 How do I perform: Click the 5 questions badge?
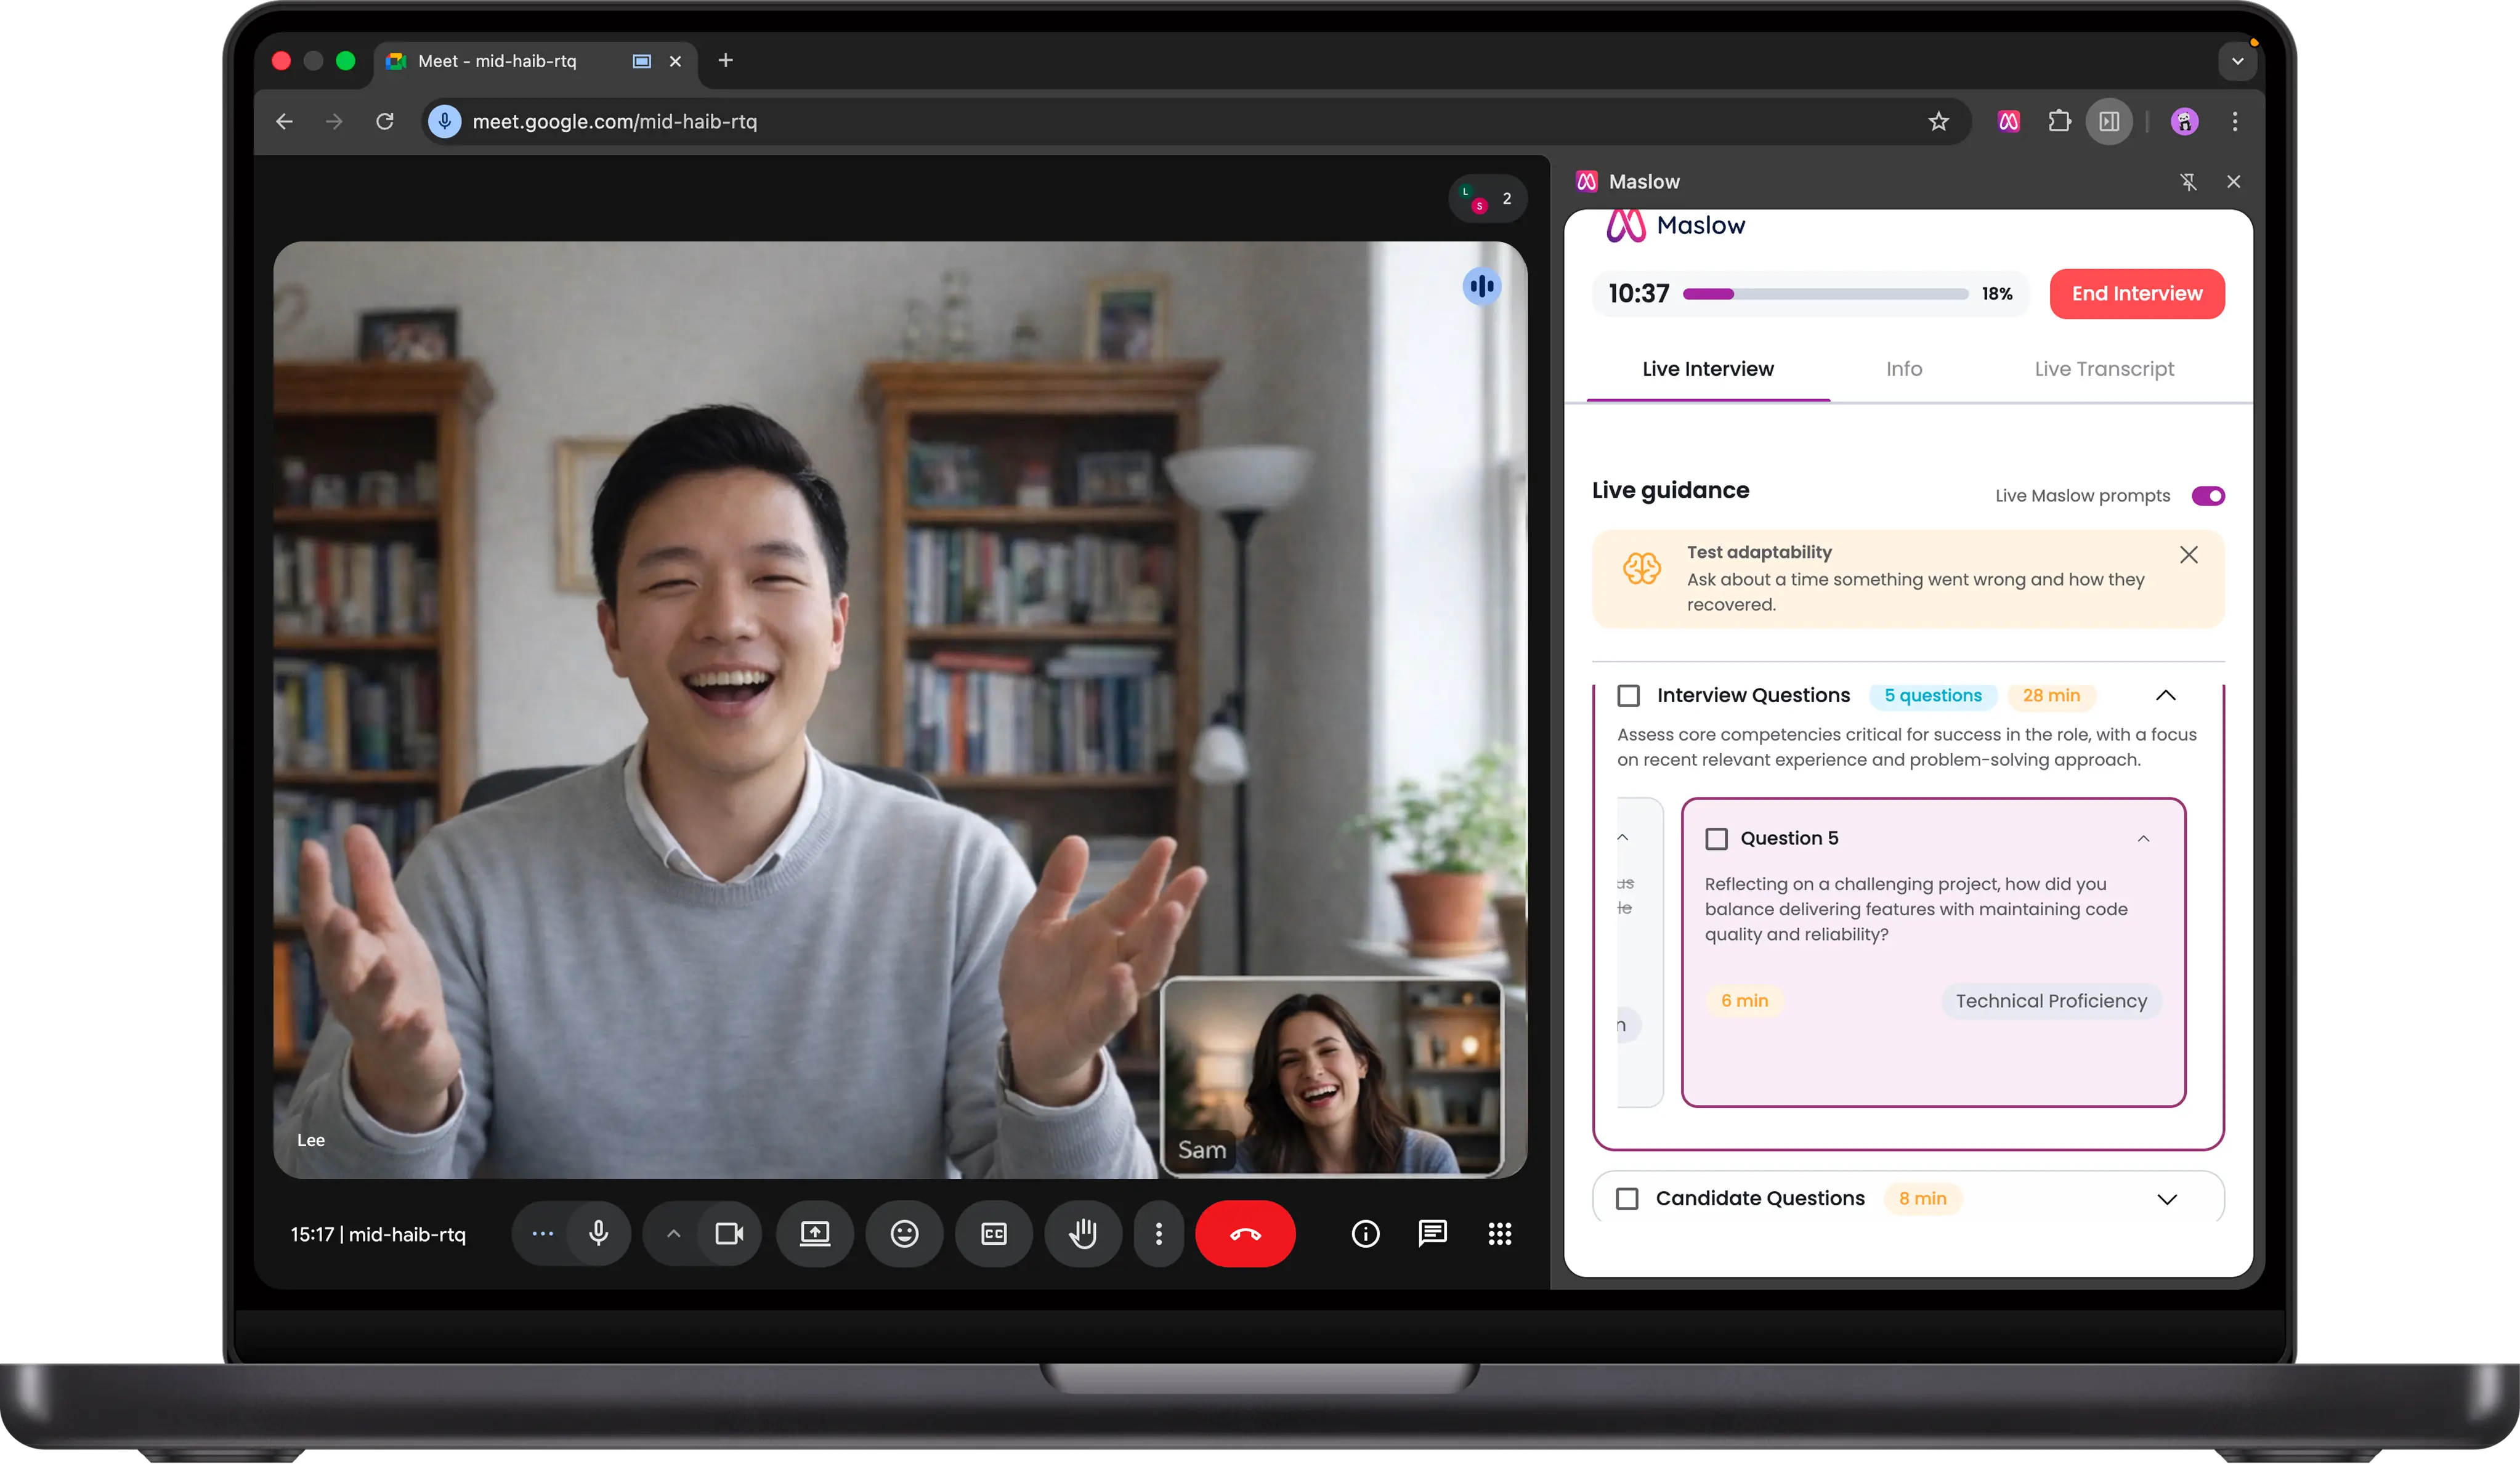tap(1932, 695)
